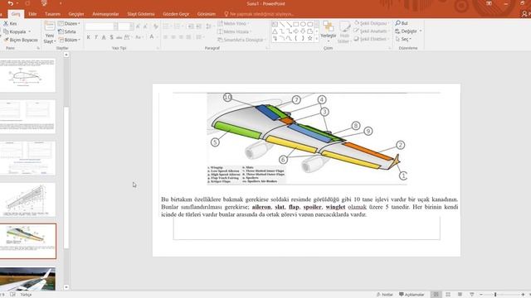Click the Undo arrow in the title bar
The width and height of the screenshot is (531, 298).
point(11,3)
